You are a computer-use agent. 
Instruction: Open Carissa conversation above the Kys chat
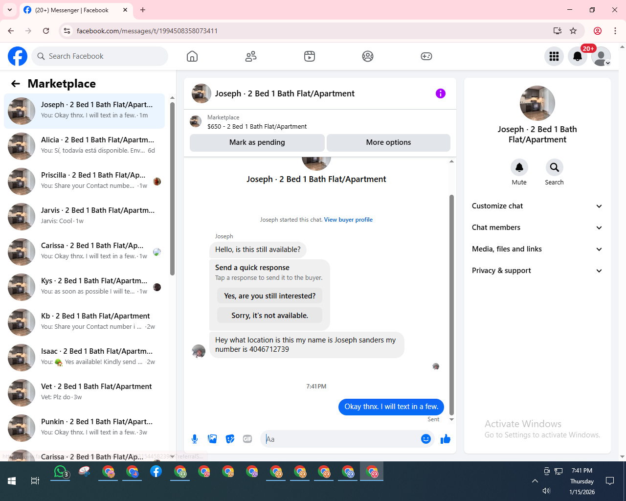point(84,252)
